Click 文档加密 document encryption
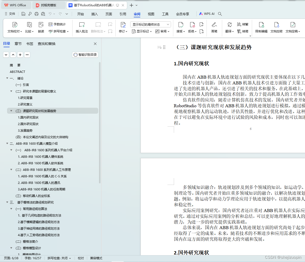This screenshot has height=262, width=305. (277, 27)
